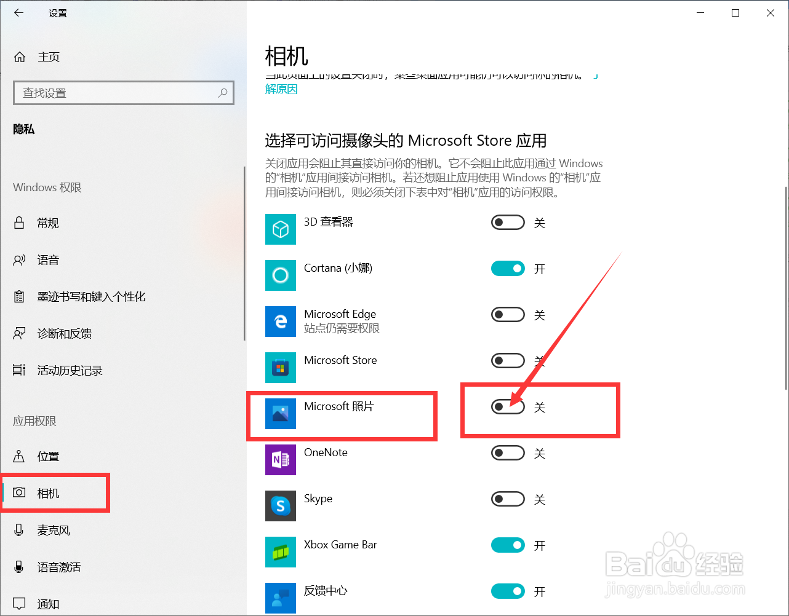The image size is (789, 616).
Task: Click the Microsoft Edge app icon
Action: point(281,321)
